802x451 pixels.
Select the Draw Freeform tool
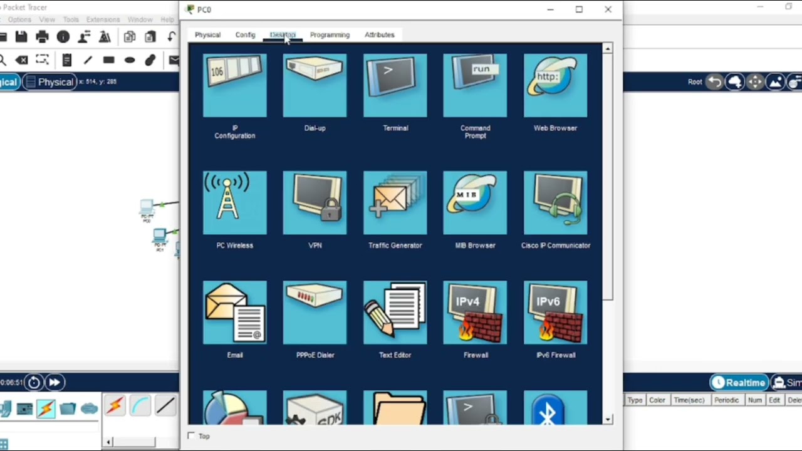click(x=150, y=60)
